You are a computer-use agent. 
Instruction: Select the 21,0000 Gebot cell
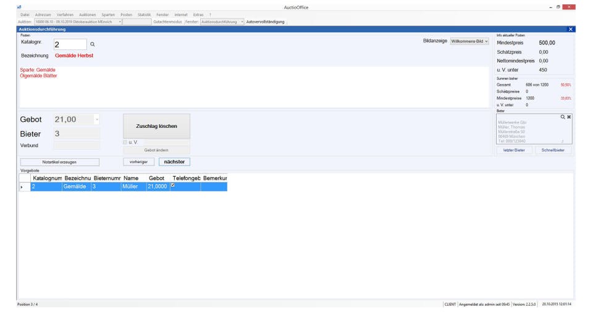click(x=158, y=187)
